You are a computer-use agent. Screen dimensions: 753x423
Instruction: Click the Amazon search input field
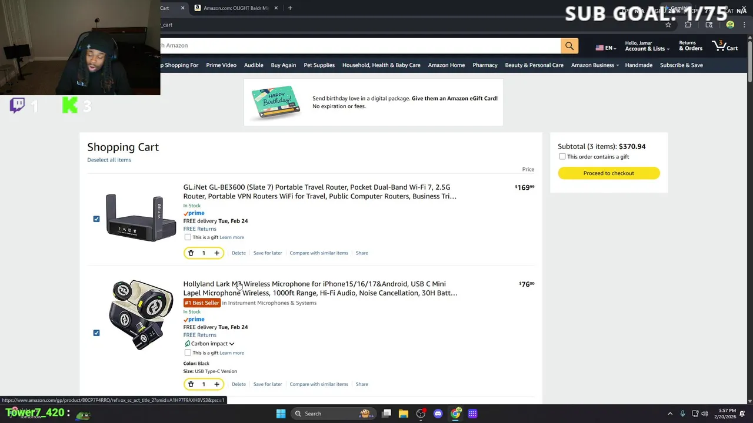pyautogui.click(x=360, y=46)
